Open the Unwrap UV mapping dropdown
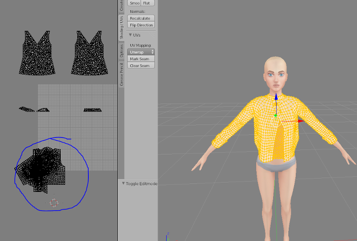The width and height of the screenshot is (357, 241). click(x=141, y=52)
